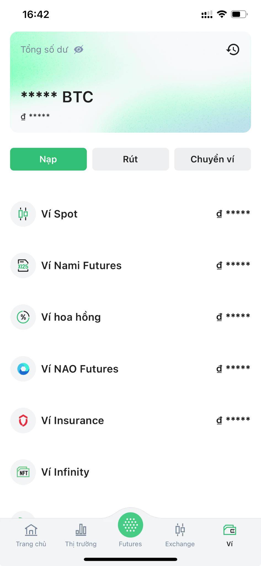Screen dimensions: 261x566
Task: Toggle balance visibility eye icon
Action: click(79, 50)
